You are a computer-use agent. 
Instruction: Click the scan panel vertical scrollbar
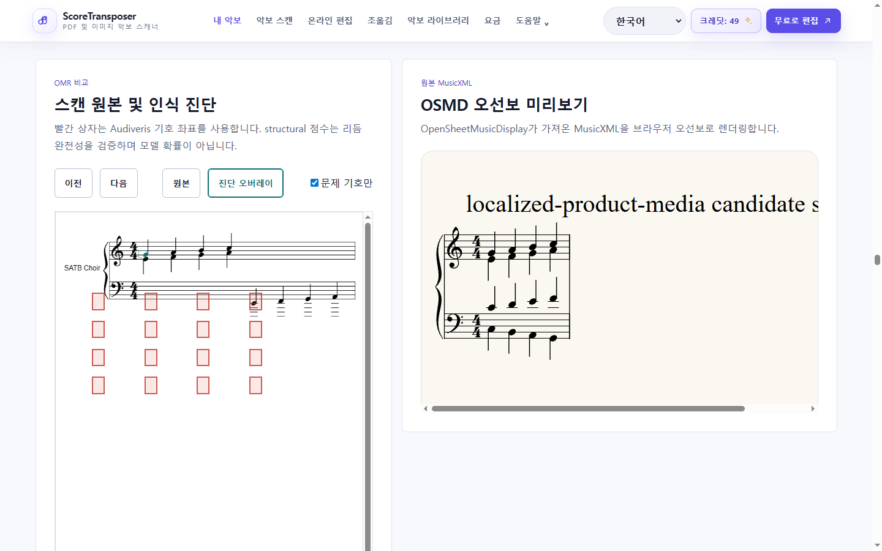367,386
